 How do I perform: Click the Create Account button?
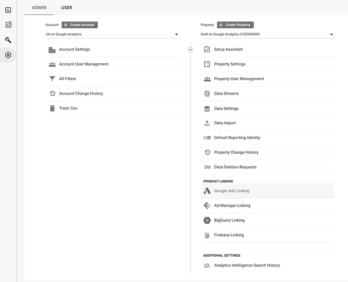[80, 25]
